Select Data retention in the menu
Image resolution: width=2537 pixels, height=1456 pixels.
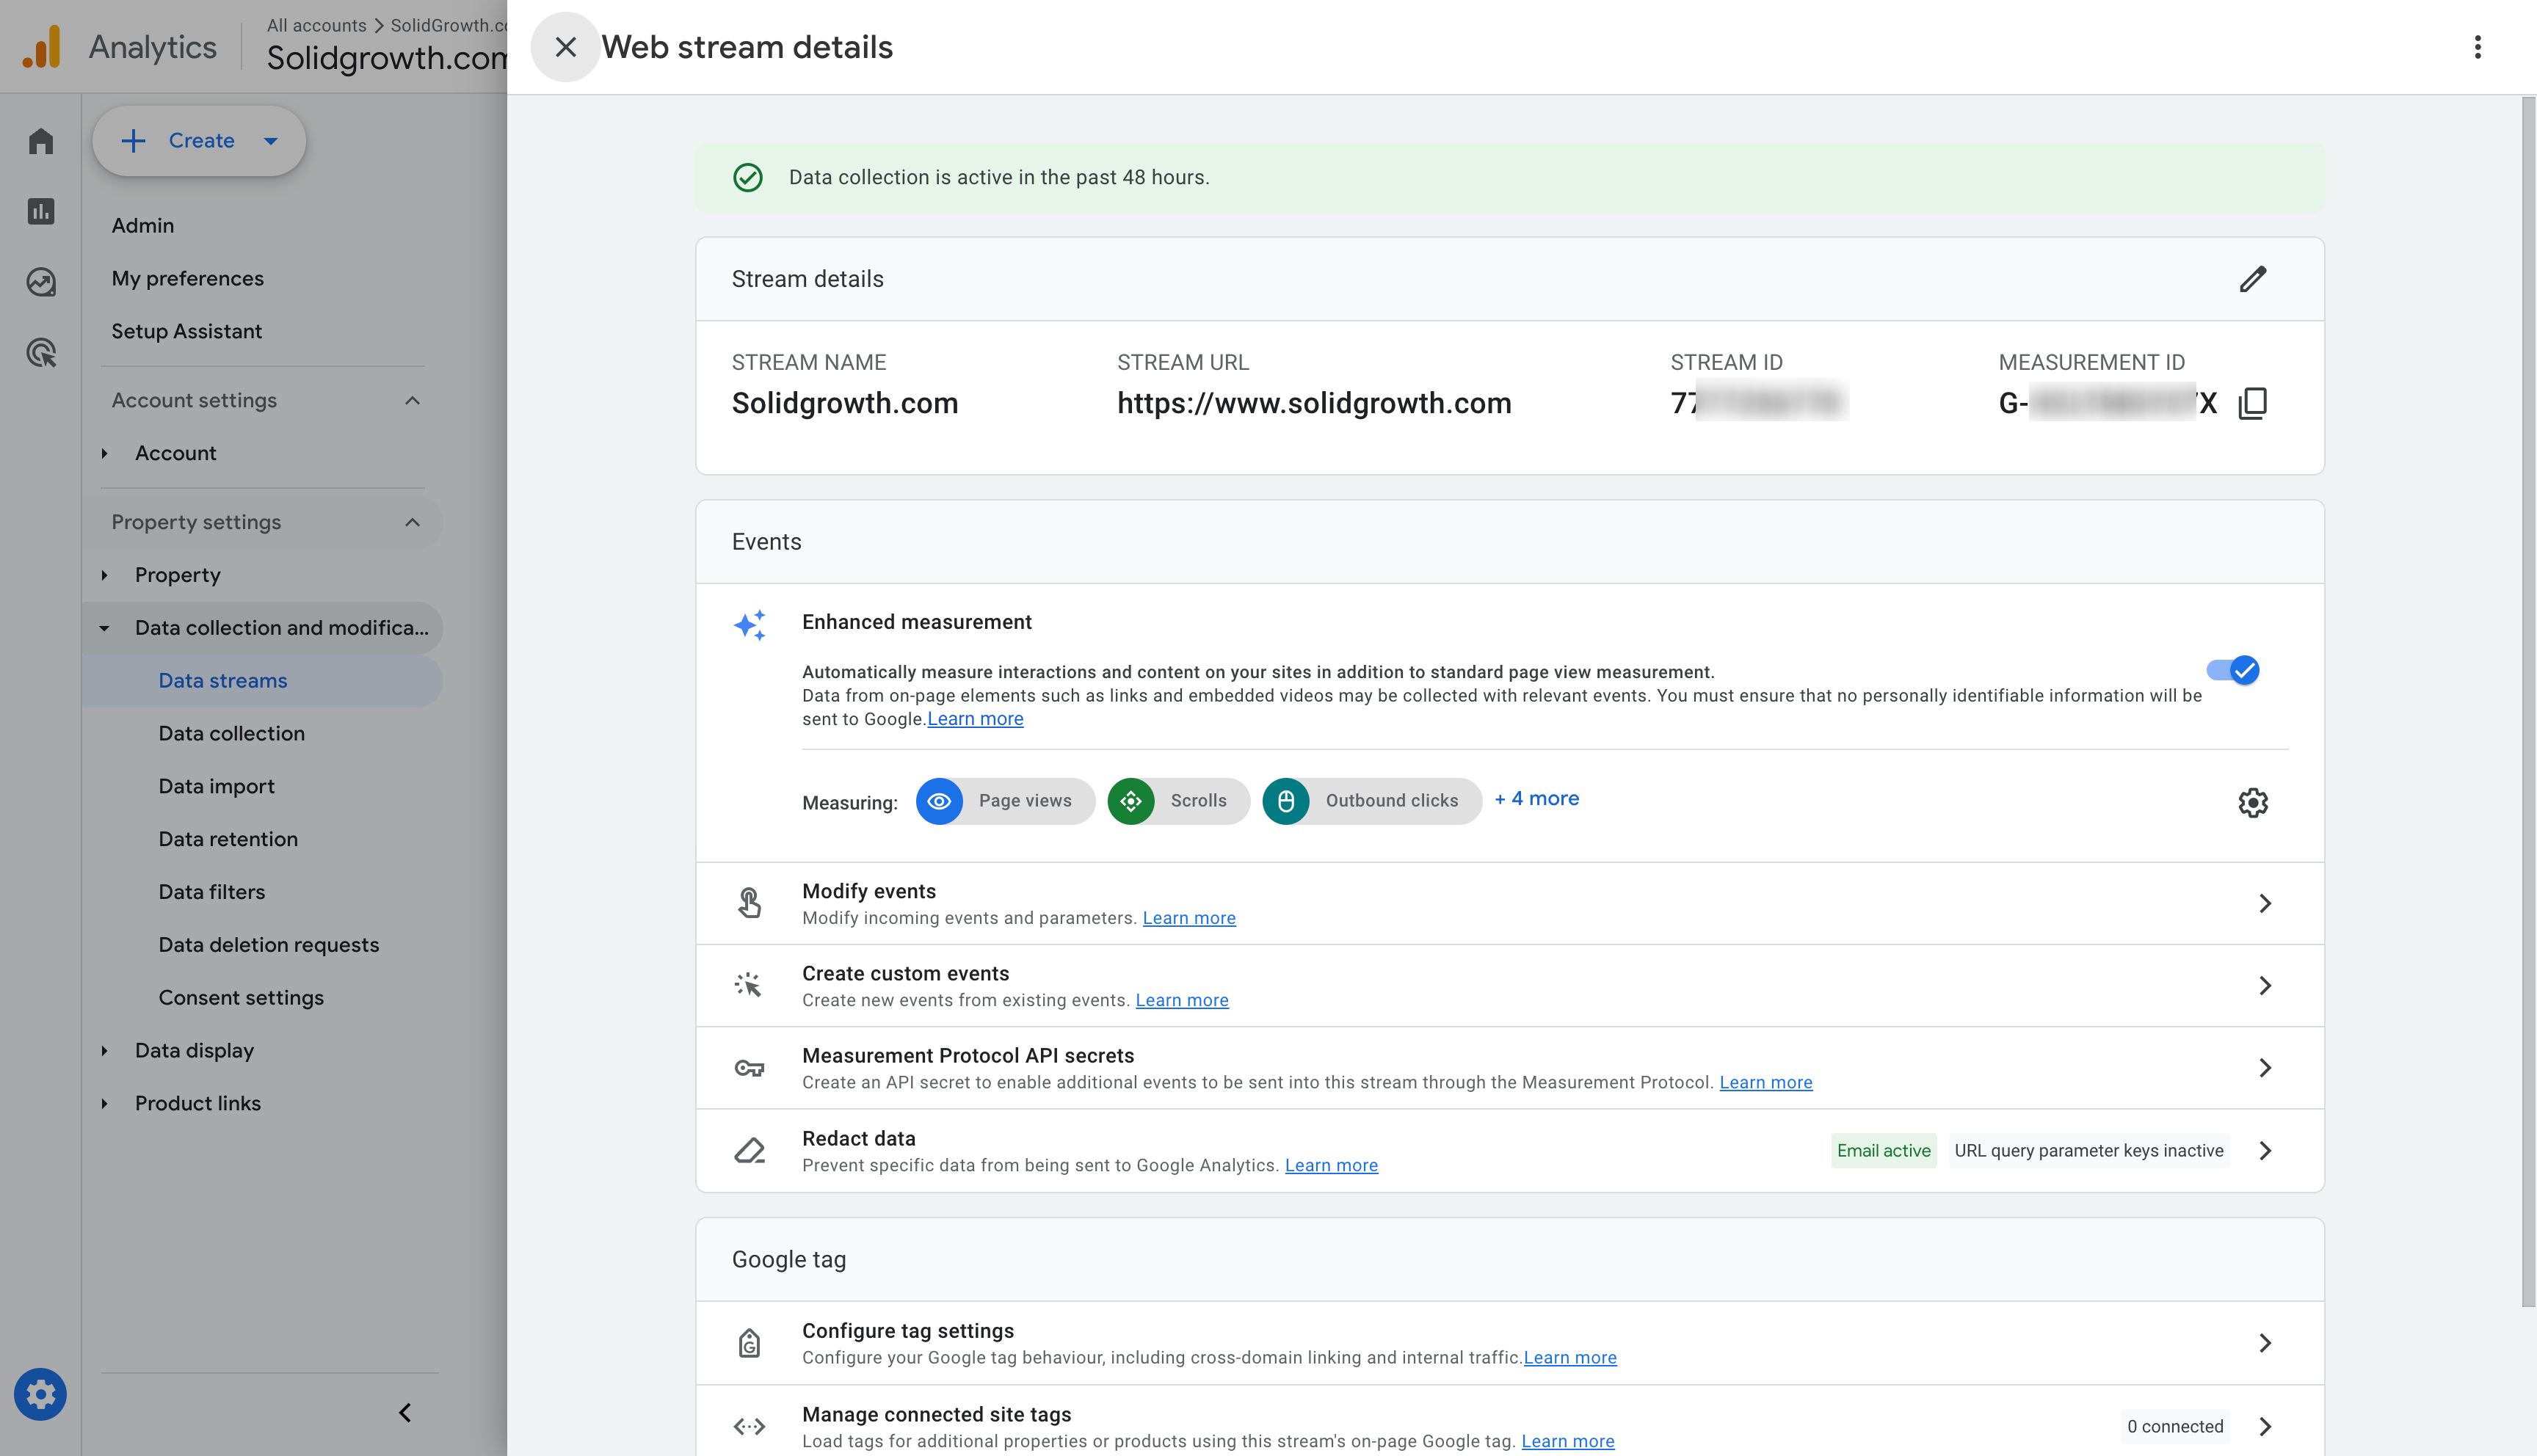tap(228, 839)
